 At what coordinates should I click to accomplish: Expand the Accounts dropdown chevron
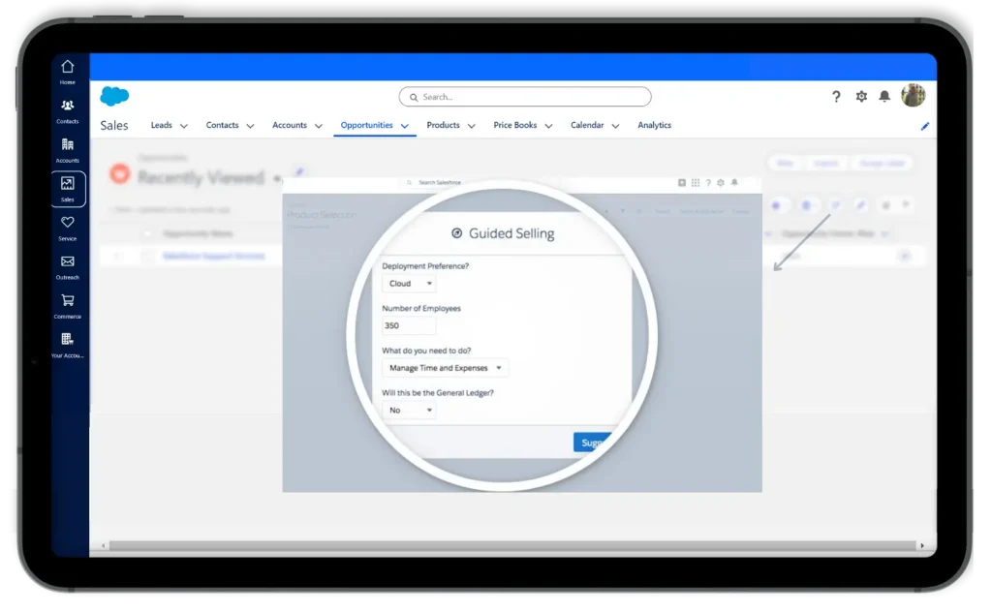[x=319, y=126]
